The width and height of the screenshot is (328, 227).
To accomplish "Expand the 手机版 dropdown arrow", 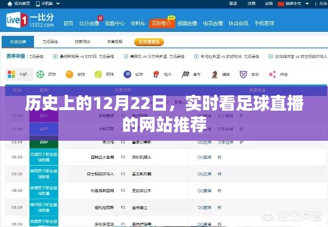I will click(x=58, y=3).
